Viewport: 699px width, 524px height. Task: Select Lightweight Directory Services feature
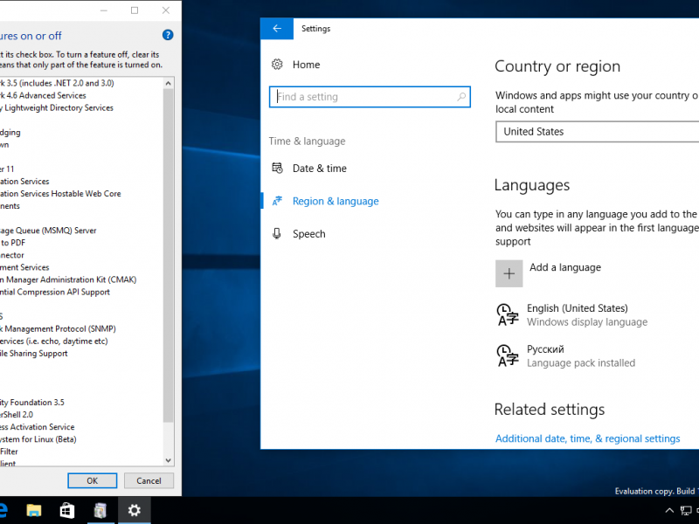tap(57, 107)
